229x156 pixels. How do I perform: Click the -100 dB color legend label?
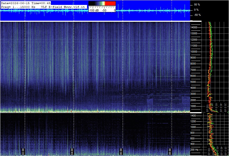click(x=94, y=10)
